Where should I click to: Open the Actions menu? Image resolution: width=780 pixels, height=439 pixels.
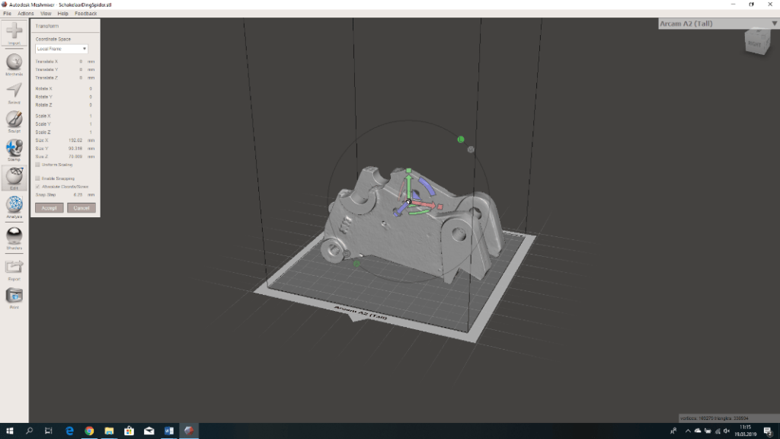tap(26, 14)
